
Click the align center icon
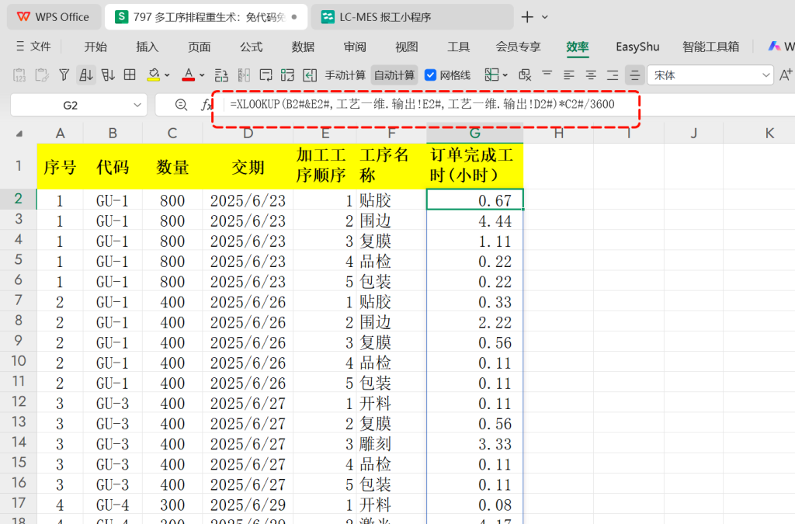click(591, 75)
